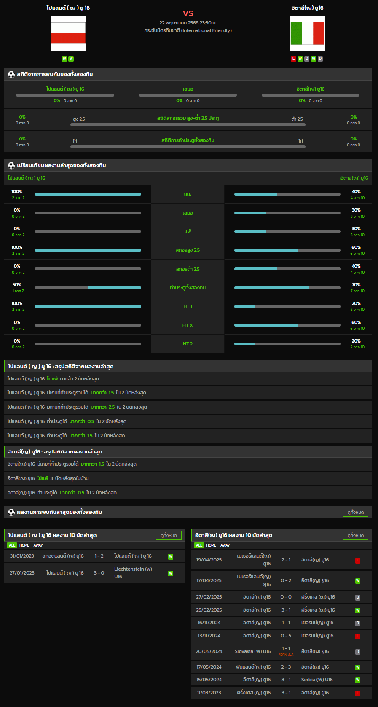Click score '3 - 0' in 27/01/2023 row

click(x=99, y=573)
